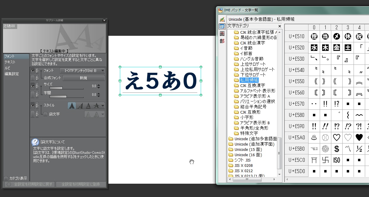Screen dimensions: 369x197
Task: Insert the hot springs symbol character
Action: pos(314,138)
